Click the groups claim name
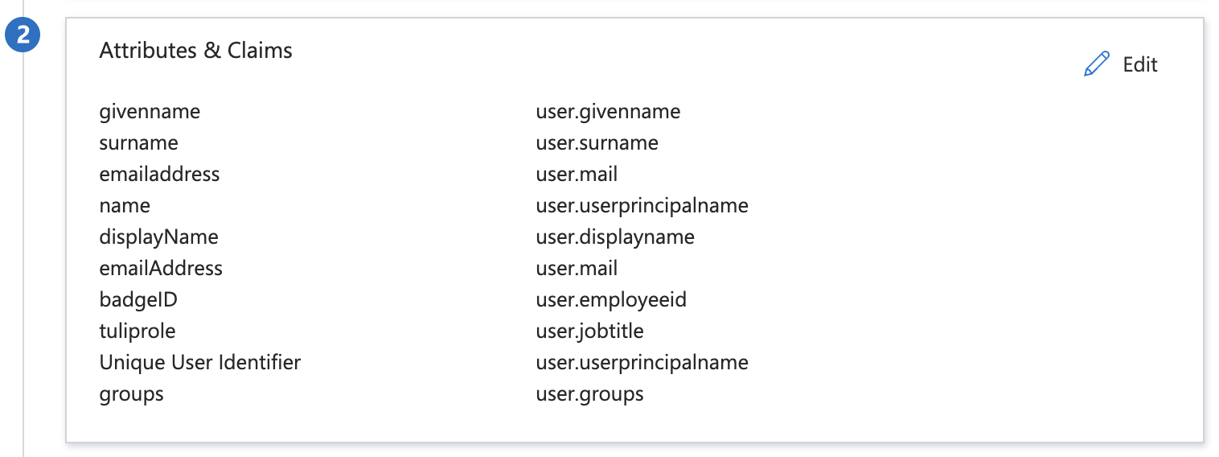Image resolution: width=1219 pixels, height=457 pixels. tap(132, 395)
